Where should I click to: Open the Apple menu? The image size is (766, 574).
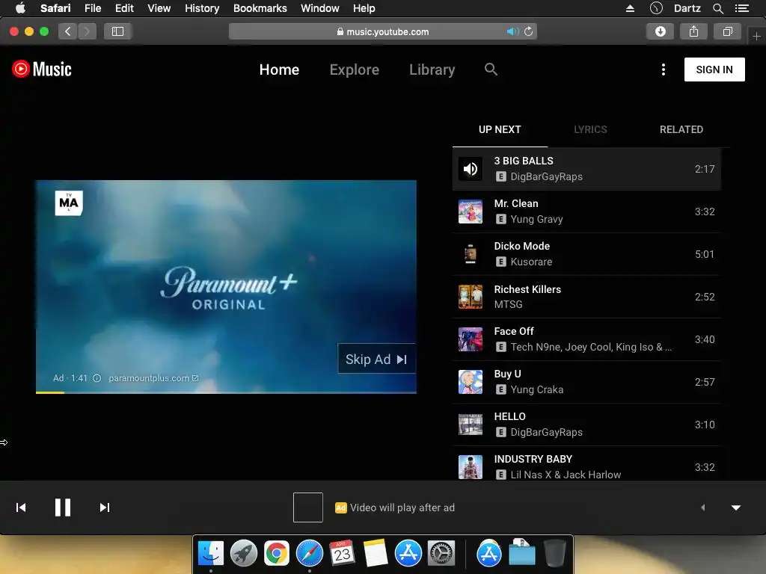20,7
